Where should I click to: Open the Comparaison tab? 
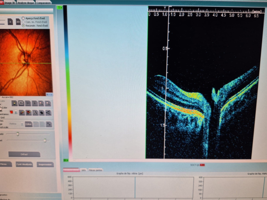43,3
